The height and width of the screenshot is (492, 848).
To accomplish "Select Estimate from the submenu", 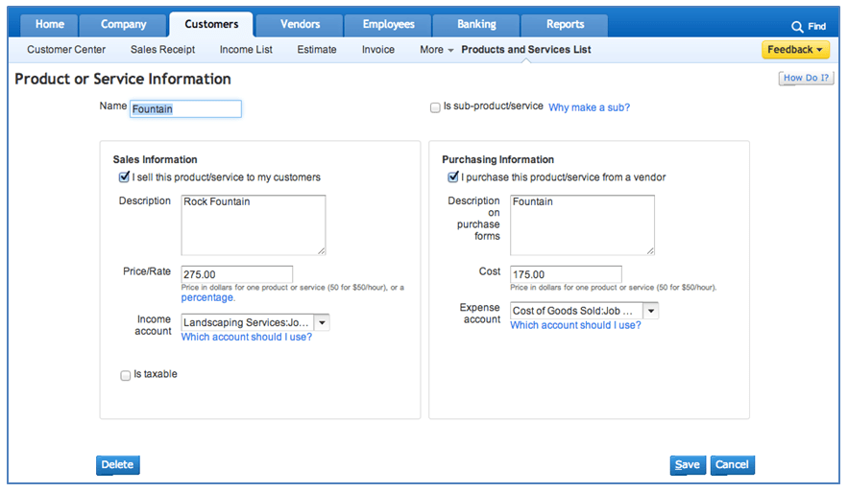I will point(317,50).
